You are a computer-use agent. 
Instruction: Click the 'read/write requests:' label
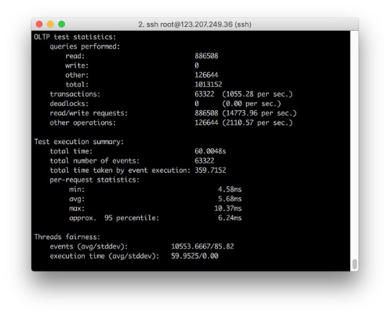(89, 113)
